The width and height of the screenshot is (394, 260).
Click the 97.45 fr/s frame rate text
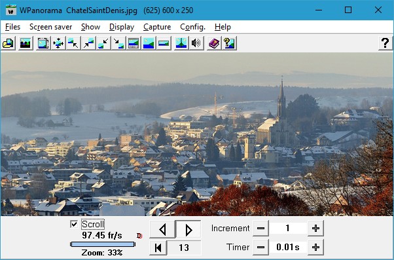[102, 235]
